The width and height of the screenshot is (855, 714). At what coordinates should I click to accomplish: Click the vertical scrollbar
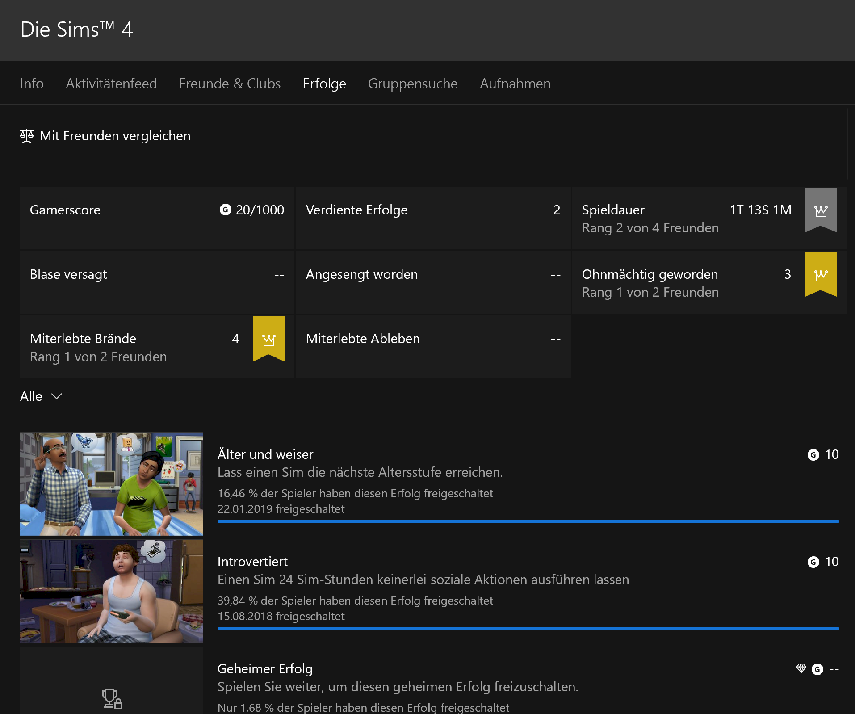847,144
